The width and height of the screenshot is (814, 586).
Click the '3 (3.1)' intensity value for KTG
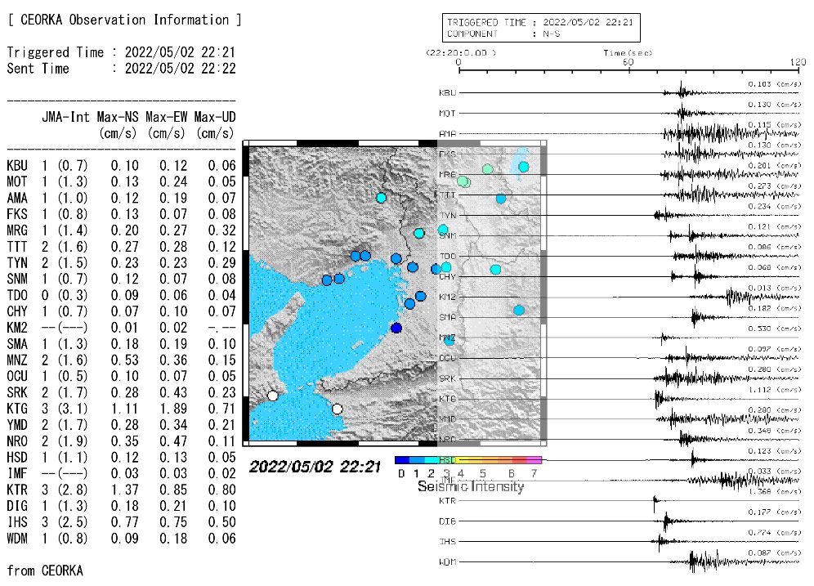(x=65, y=409)
